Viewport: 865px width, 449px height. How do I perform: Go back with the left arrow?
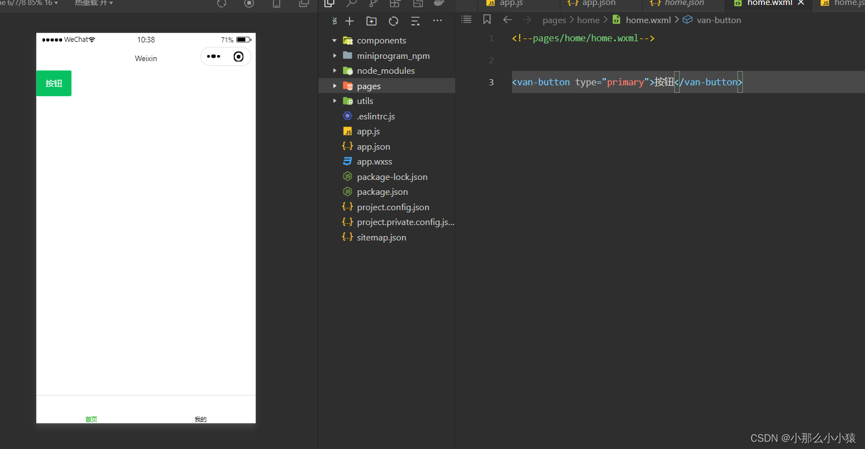pyautogui.click(x=508, y=20)
